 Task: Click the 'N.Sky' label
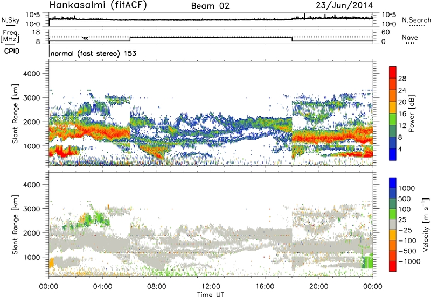point(10,20)
